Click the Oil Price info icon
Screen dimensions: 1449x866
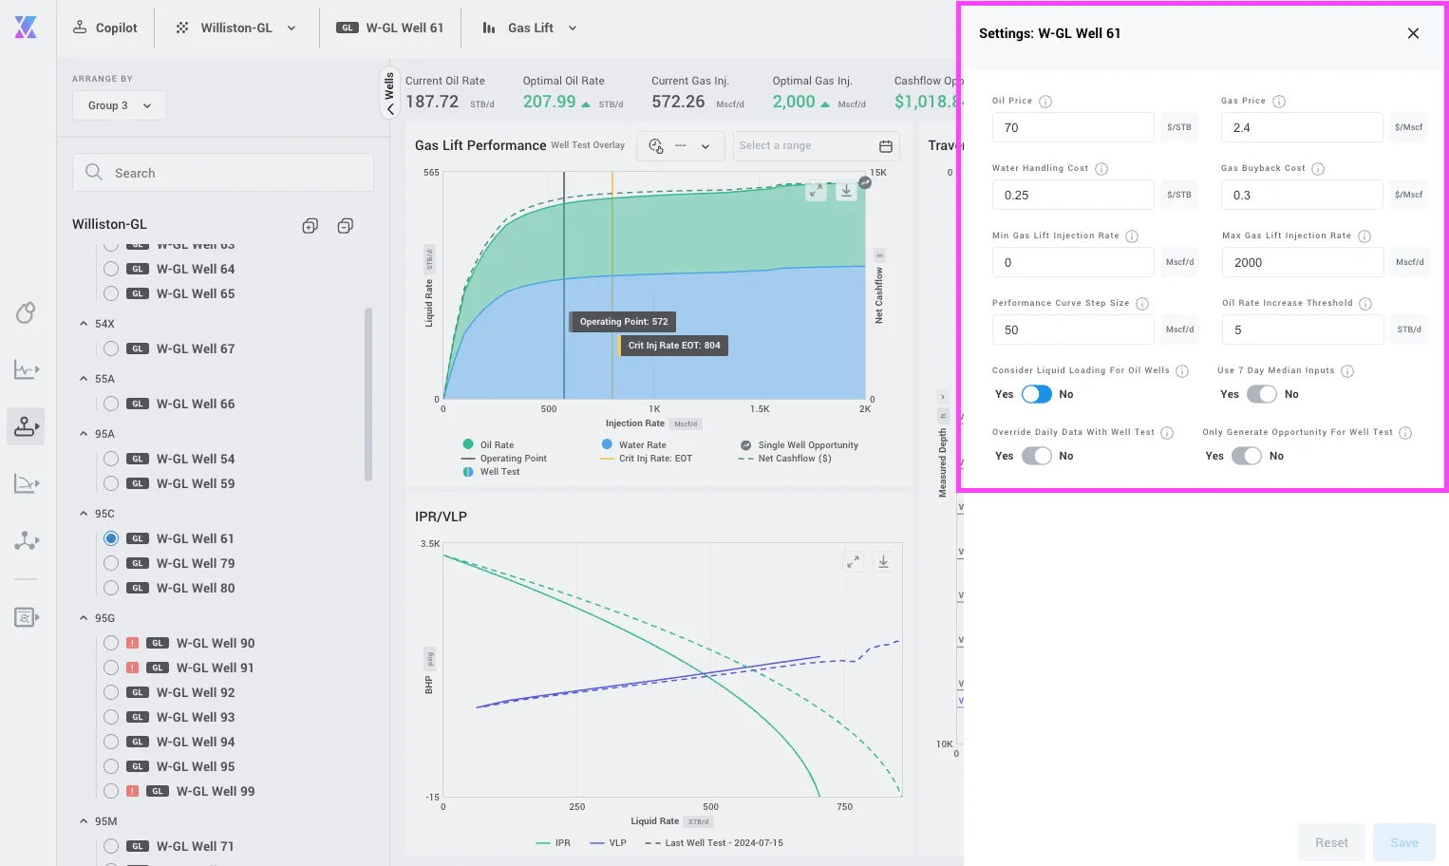click(1045, 102)
